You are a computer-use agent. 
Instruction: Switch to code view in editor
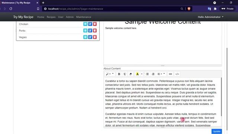click(x=177, y=74)
